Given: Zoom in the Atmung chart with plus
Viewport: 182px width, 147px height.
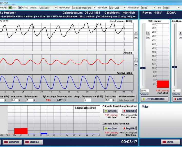Looking at the screenshot, I should (x=136, y=60).
